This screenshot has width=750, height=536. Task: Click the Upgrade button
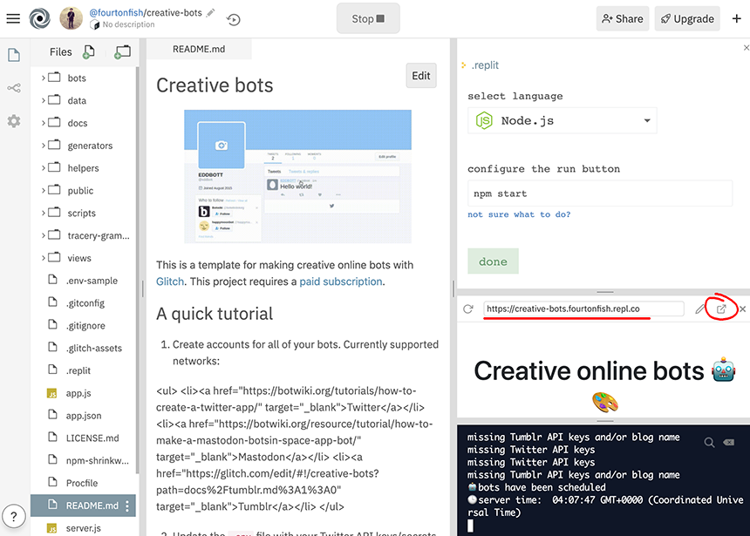687,18
